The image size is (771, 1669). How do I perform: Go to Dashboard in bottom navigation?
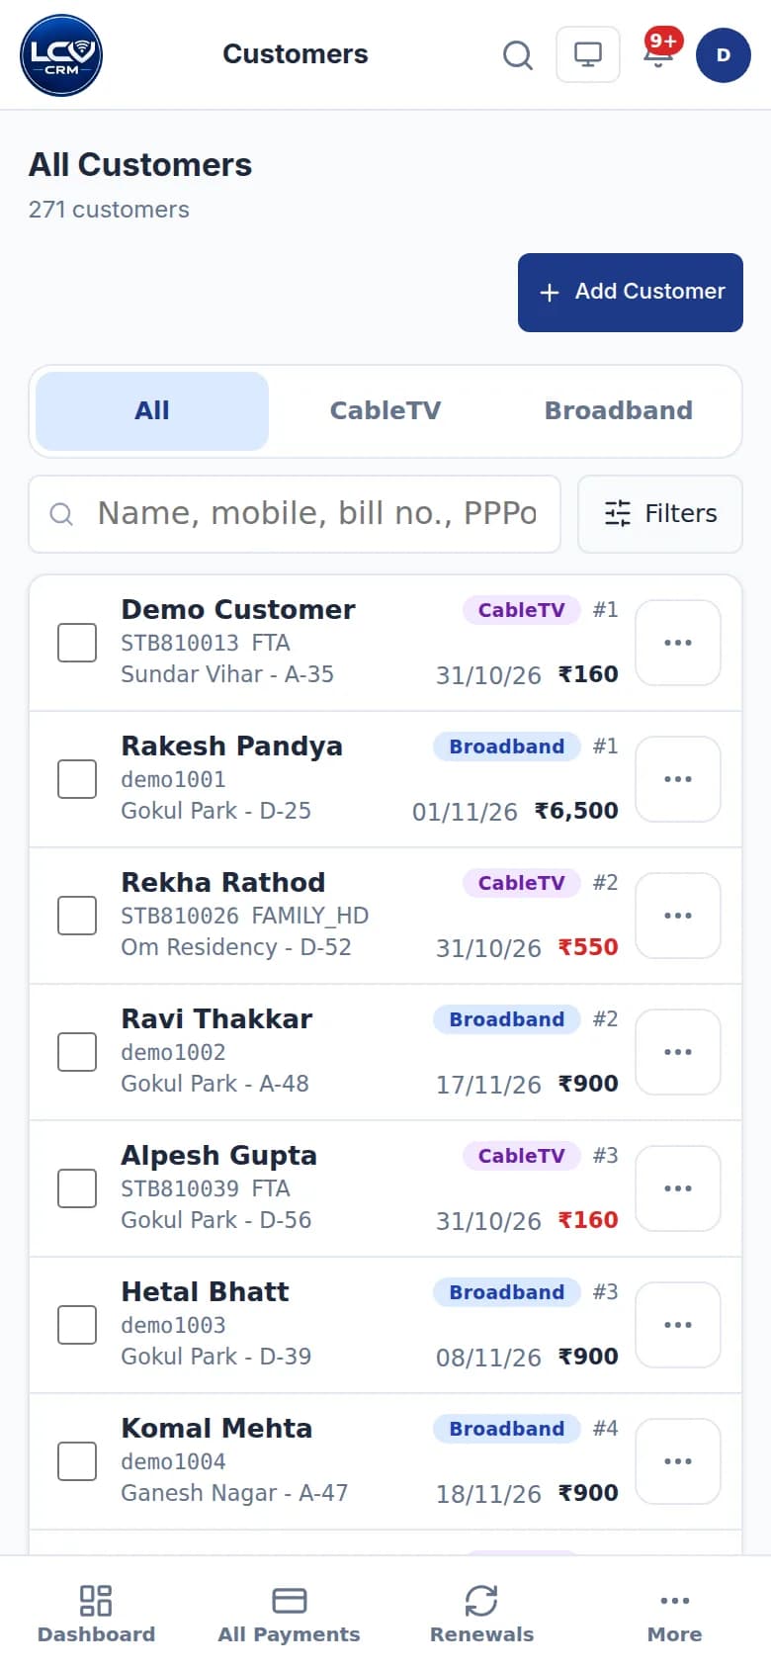(96, 1614)
